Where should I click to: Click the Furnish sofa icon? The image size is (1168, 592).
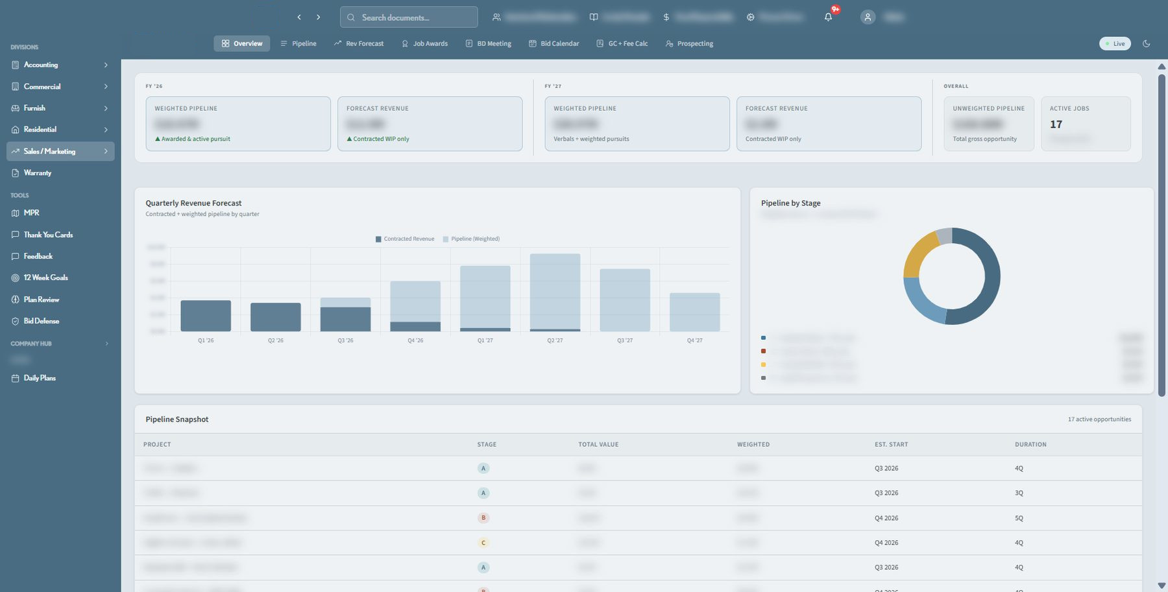16,108
